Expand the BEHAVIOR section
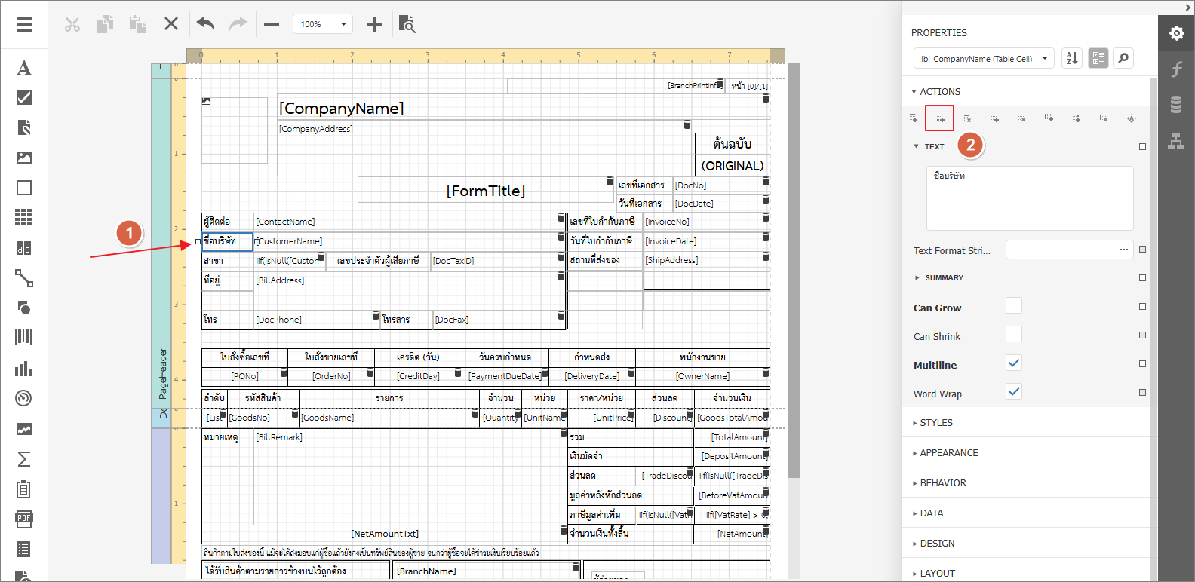This screenshot has width=1195, height=582. [939, 483]
